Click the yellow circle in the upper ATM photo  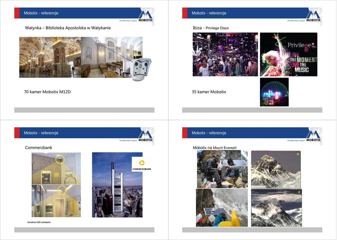(60, 159)
